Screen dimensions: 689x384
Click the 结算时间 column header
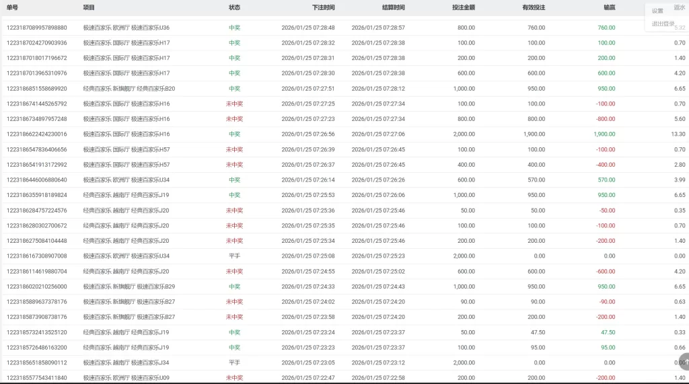point(394,7)
